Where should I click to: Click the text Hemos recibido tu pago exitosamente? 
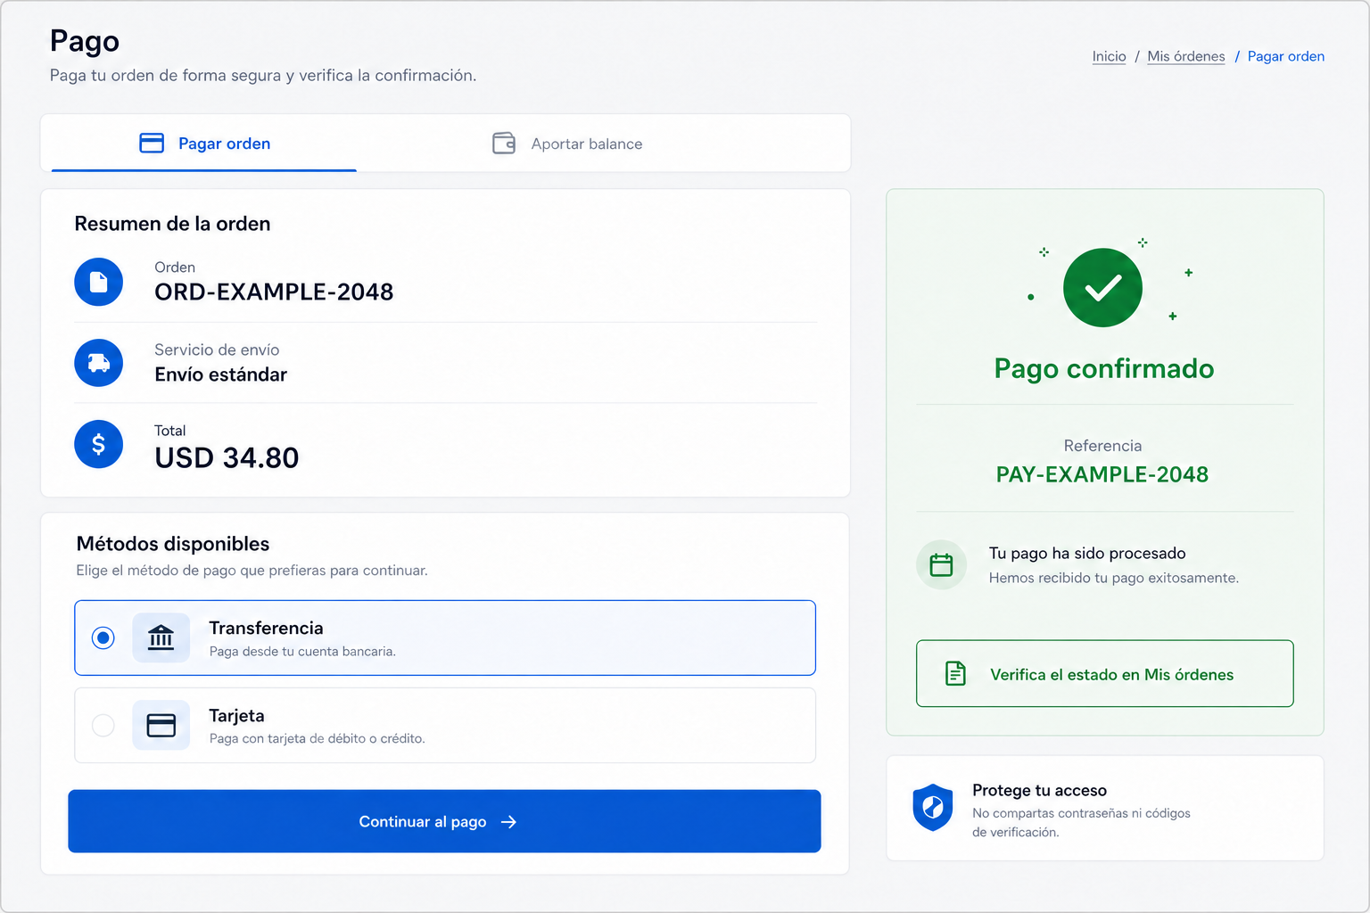pos(1114,578)
